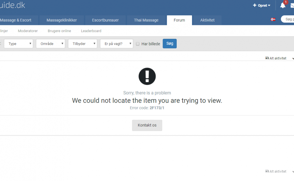294x181 pixels.
Task: Click the Norwegian flag language icon
Action: click(273, 19)
